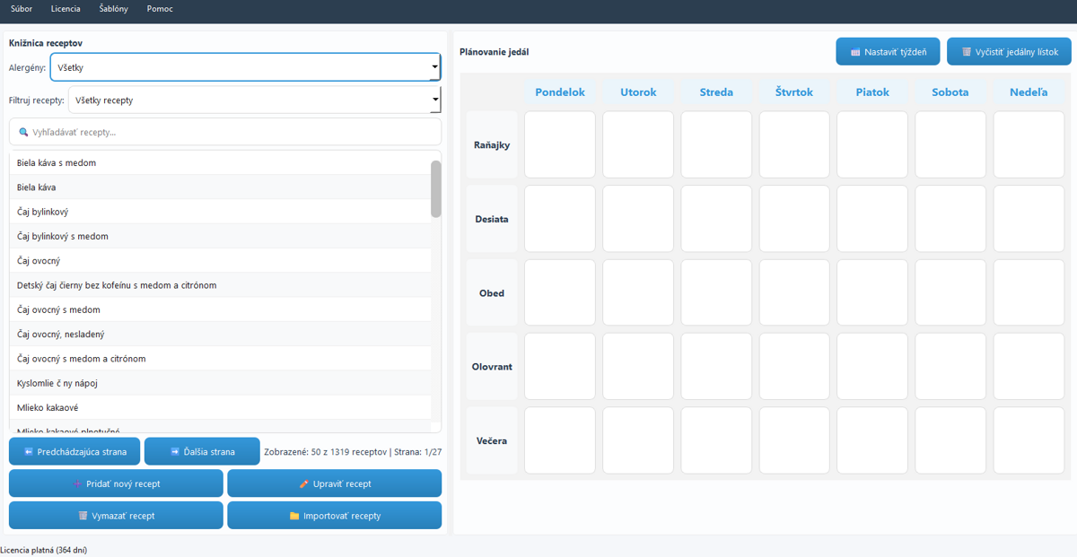The height and width of the screenshot is (557, 1077).
Task: Open the Súbor menu
Action: (22, 9)
